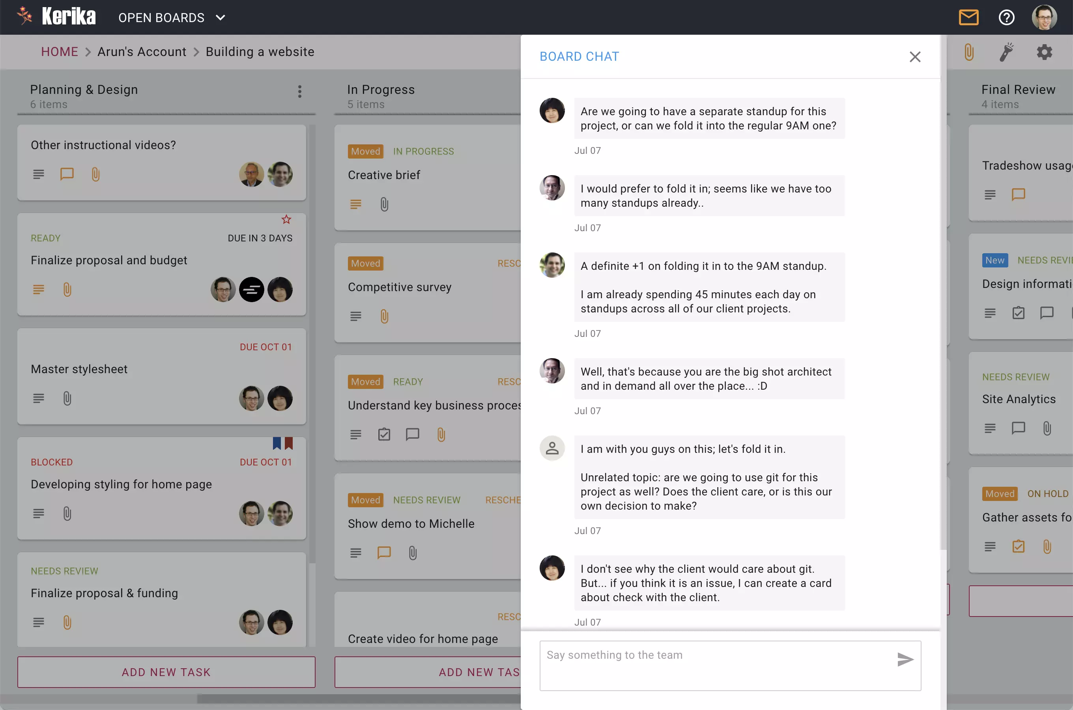Open board attachments paperclip icon in toolbar
Screen dimensions: 1073x710
pyautogui.click(x=968, y=52)
